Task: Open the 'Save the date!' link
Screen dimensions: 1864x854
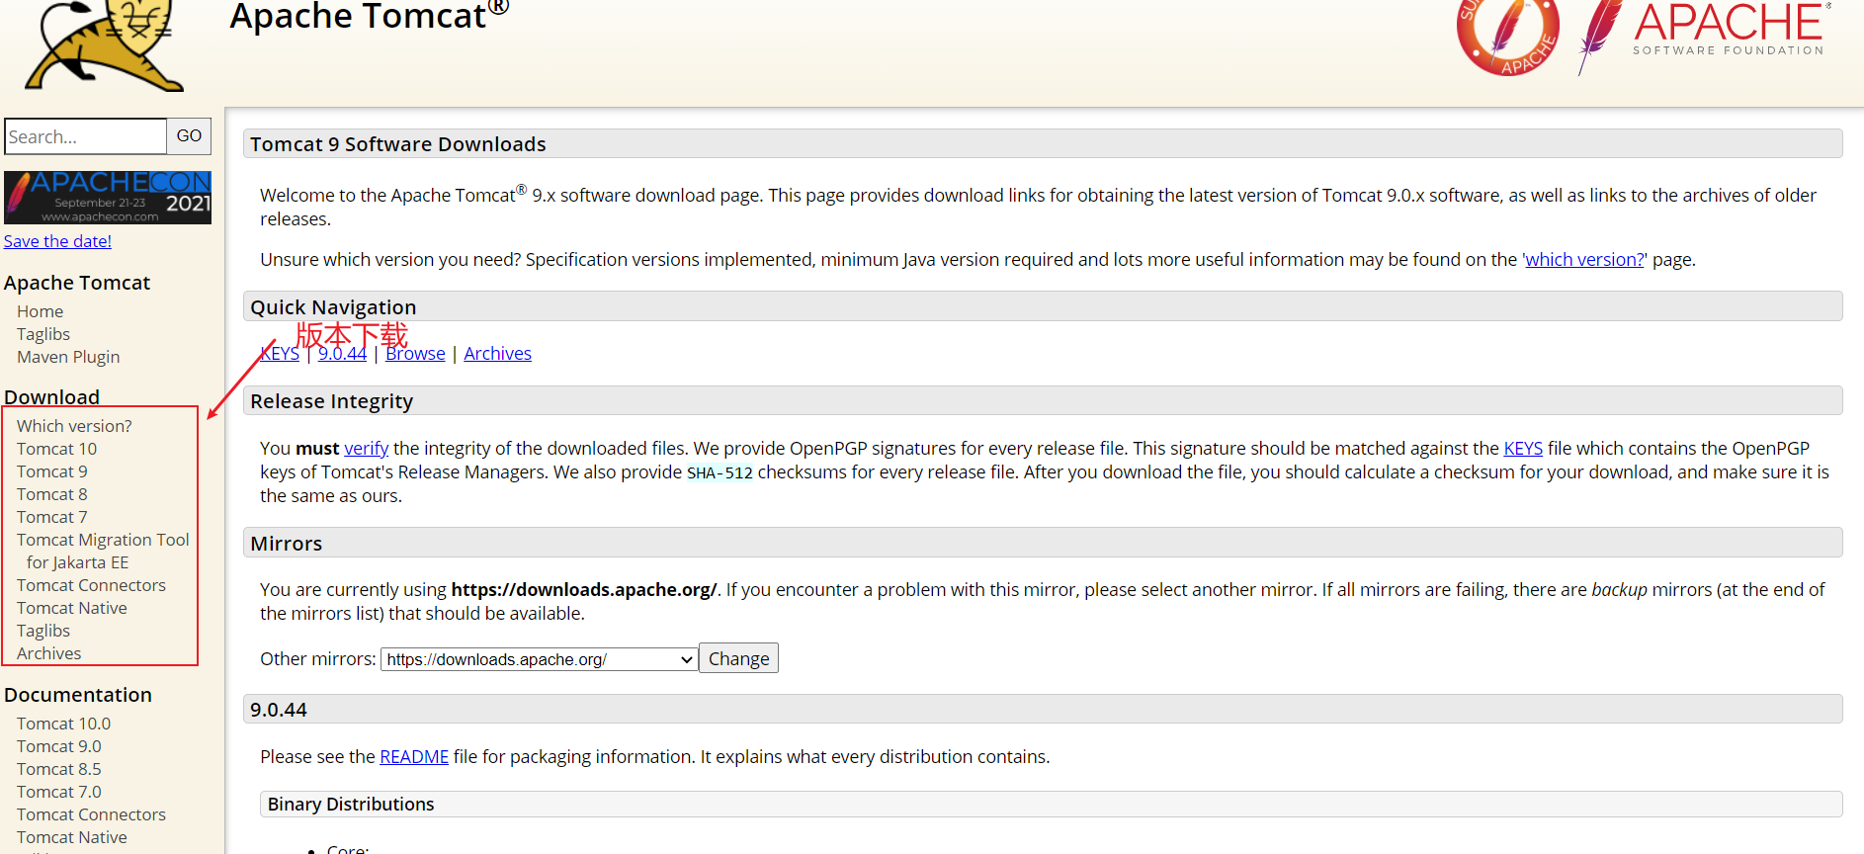Action: (57, 241)
